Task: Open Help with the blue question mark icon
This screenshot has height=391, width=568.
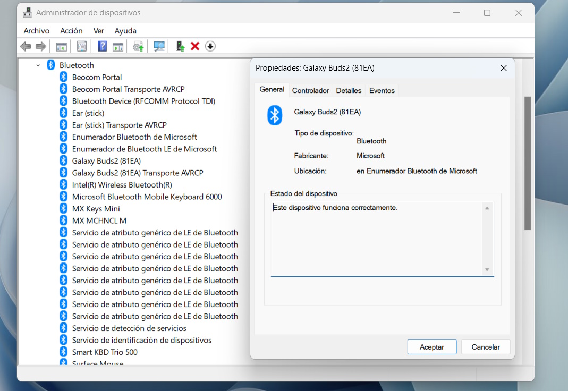Action: pyautogui.click(x=103, y=46)
